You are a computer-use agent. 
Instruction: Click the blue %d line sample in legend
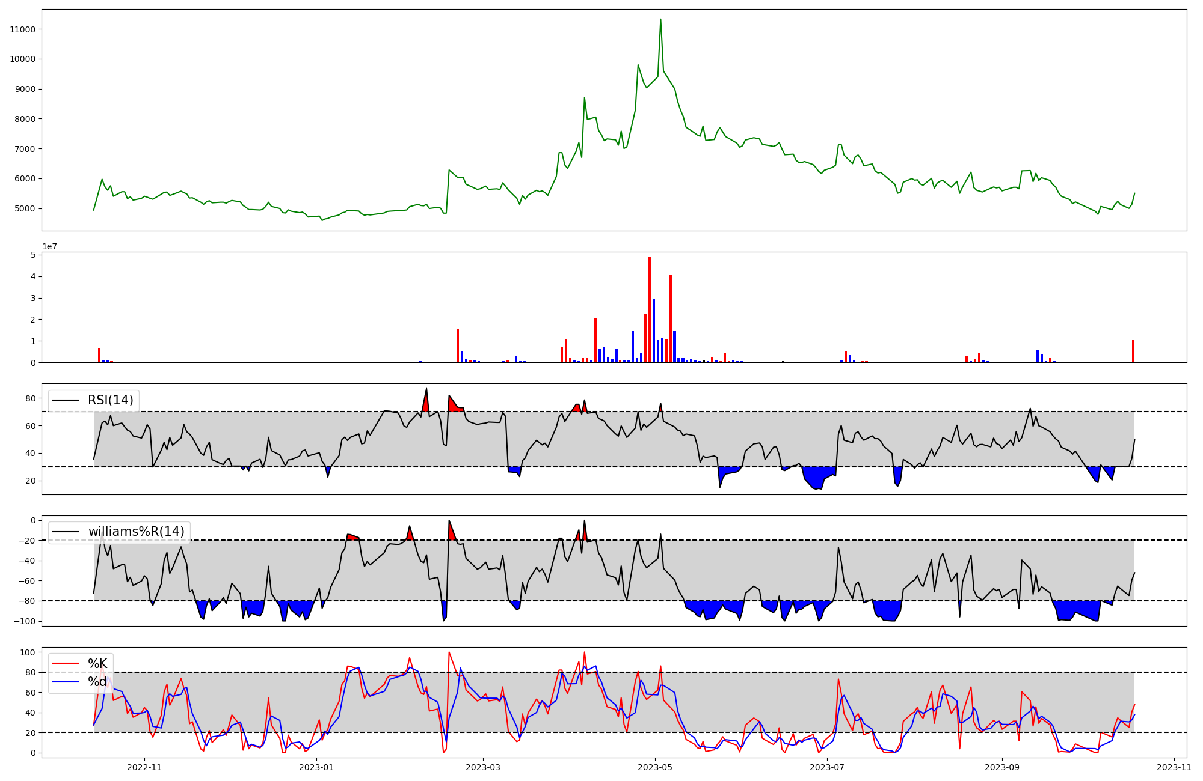point(66,682)
